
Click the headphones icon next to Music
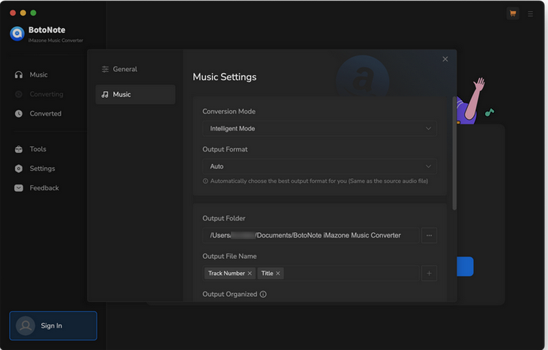point(18,75)
